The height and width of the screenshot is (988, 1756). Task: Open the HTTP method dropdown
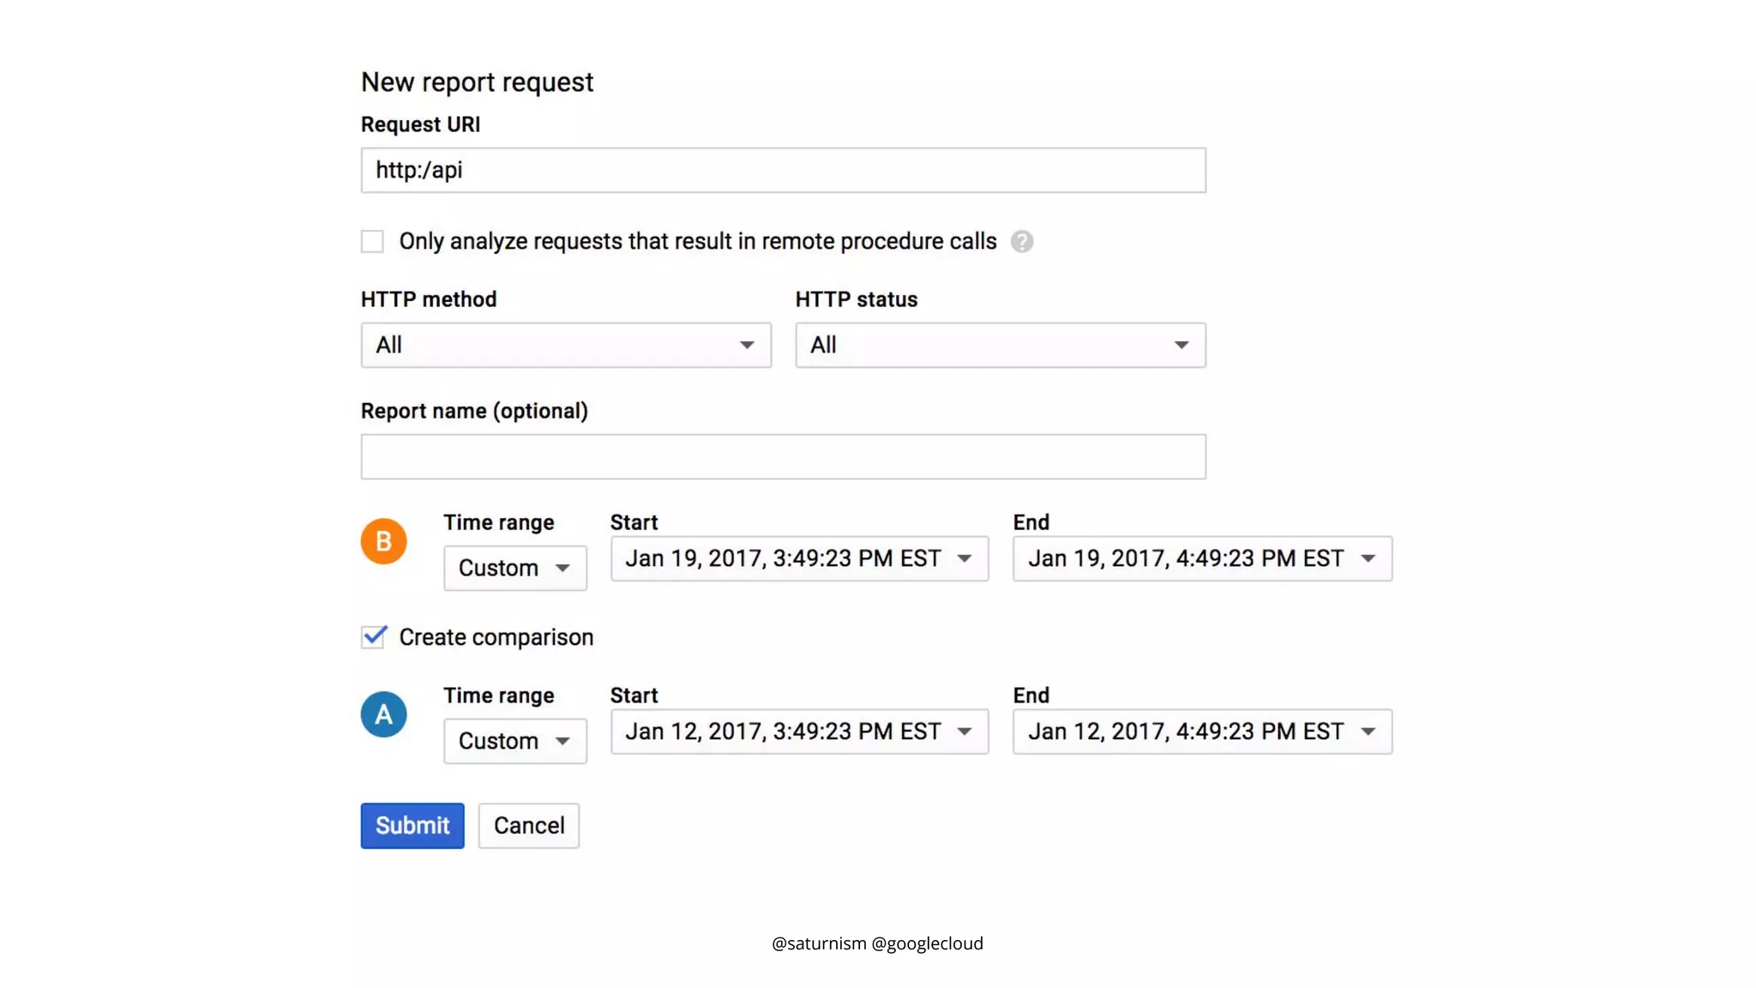coord(566,345)
